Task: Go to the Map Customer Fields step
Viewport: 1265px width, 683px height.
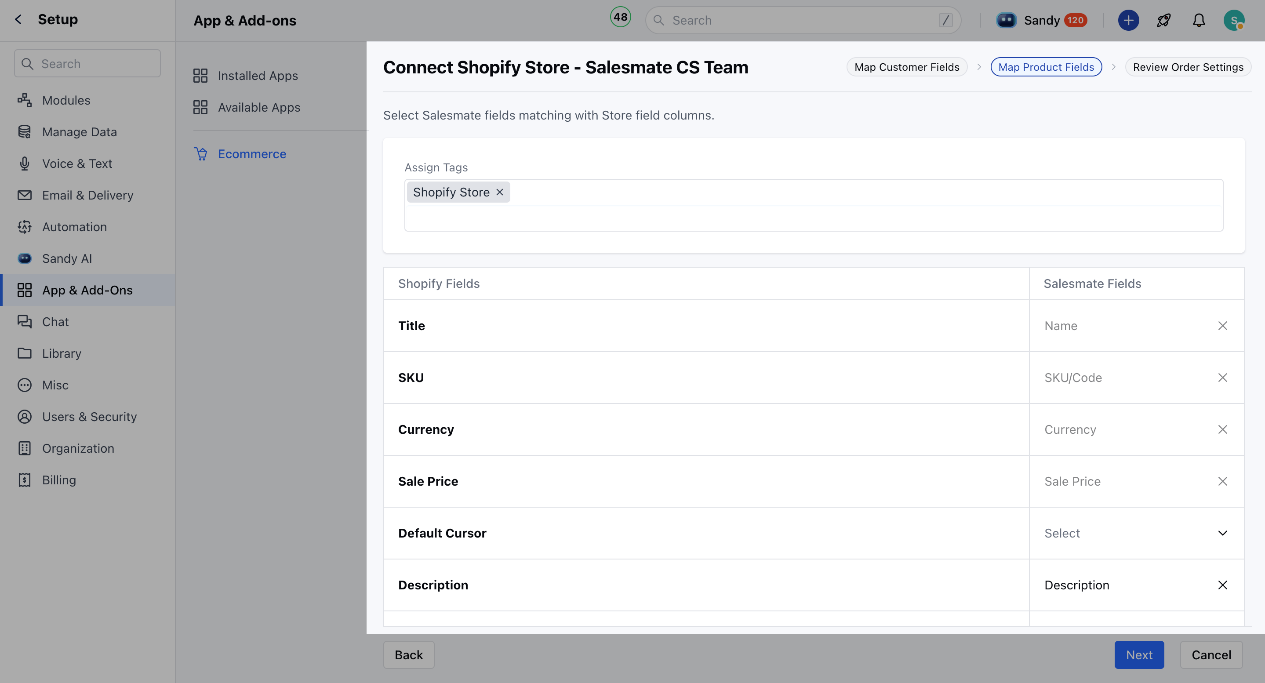Action: pyautogui.click(x=906, y=67)
